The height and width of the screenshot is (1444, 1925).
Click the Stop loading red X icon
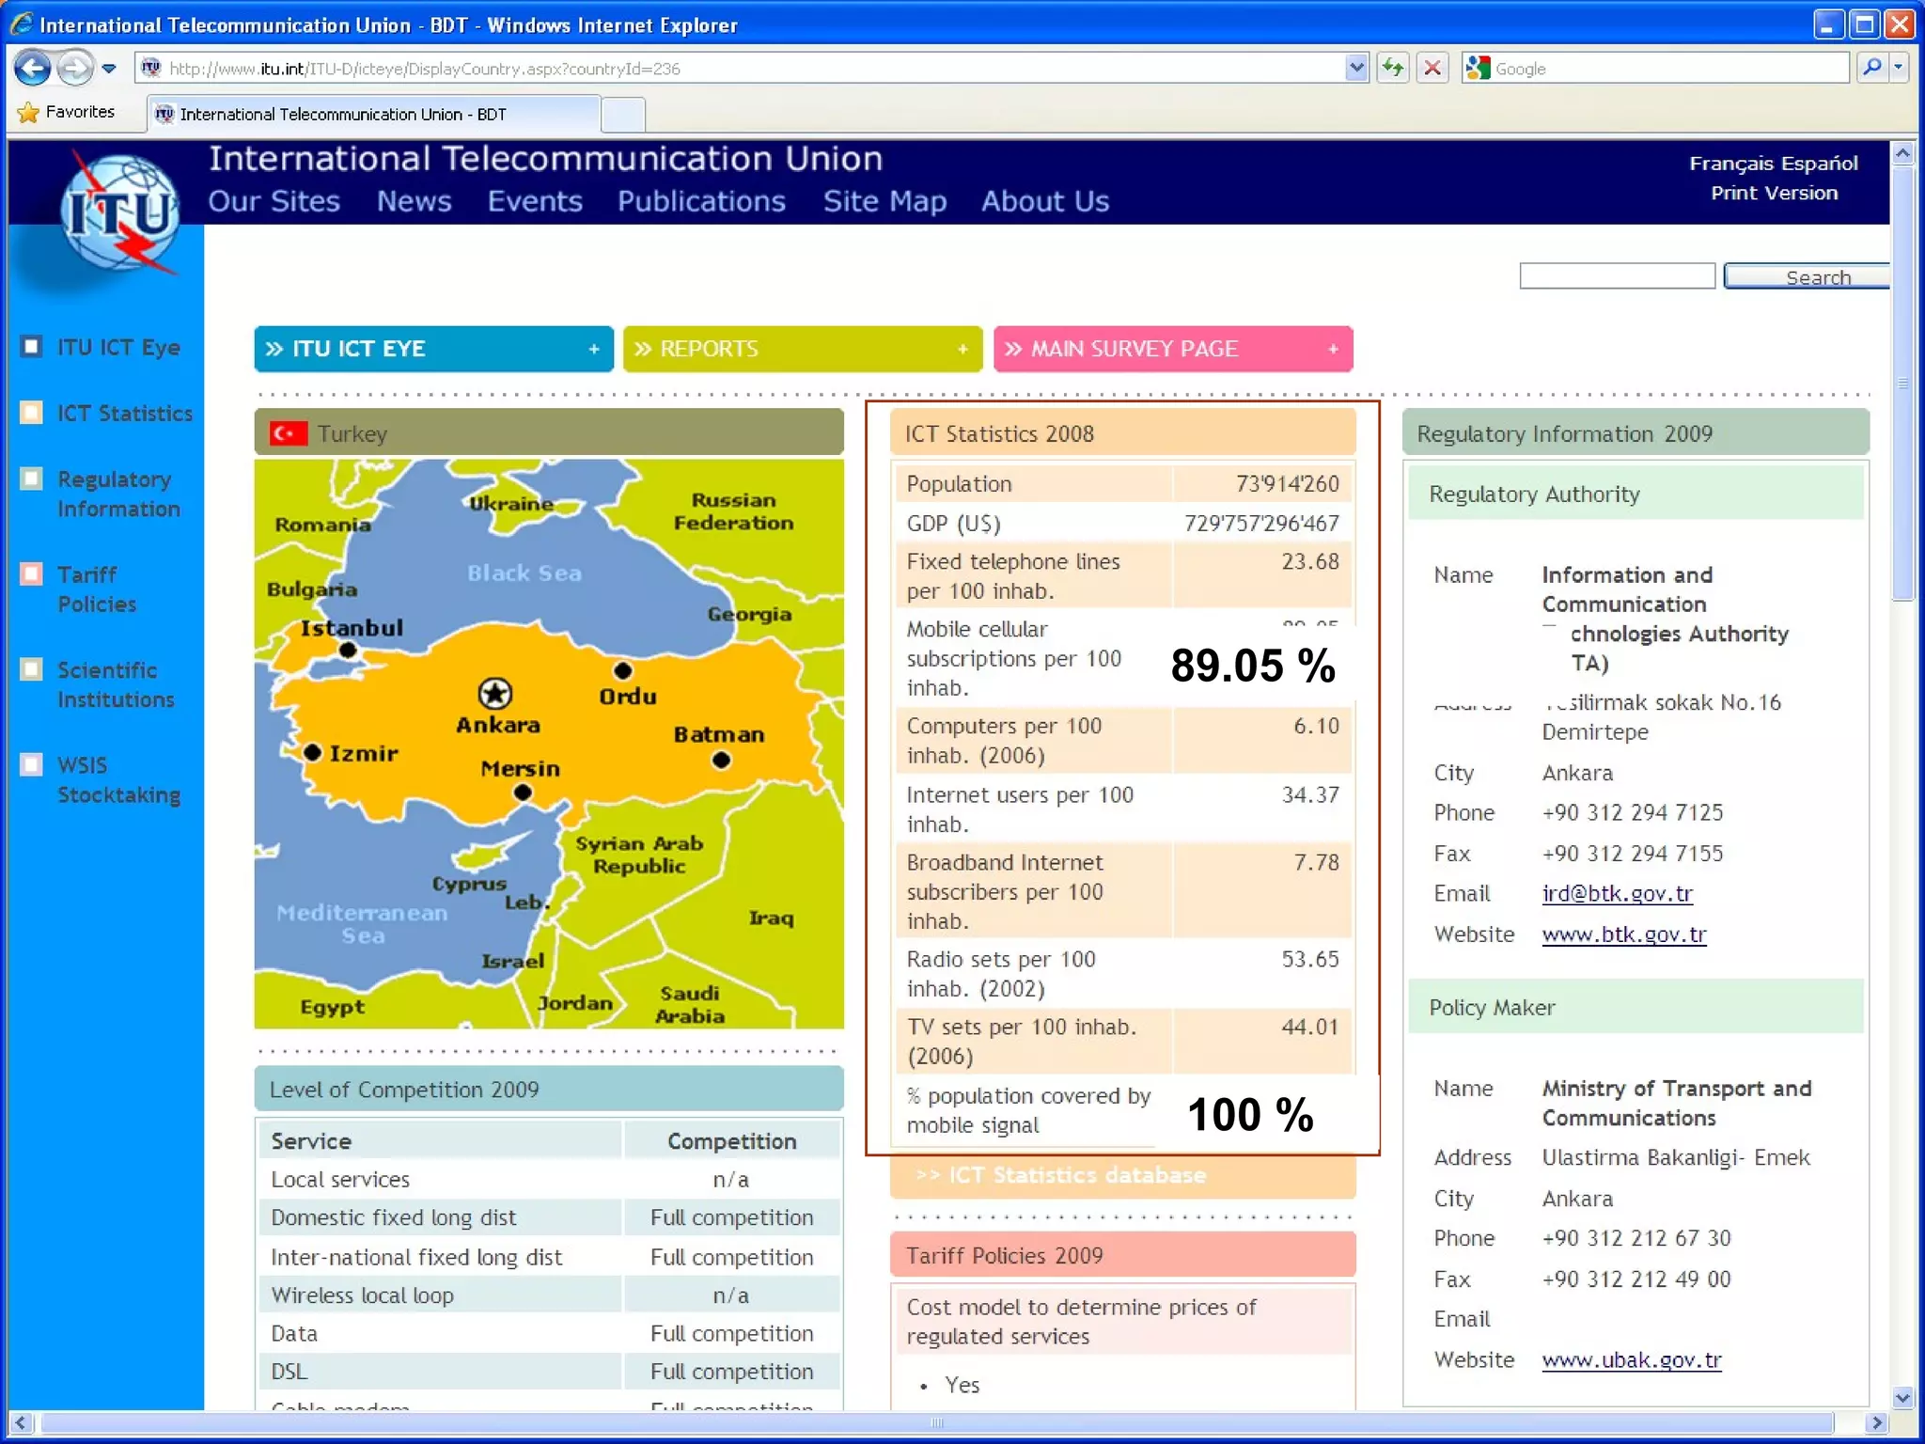tap(1432, 69)
